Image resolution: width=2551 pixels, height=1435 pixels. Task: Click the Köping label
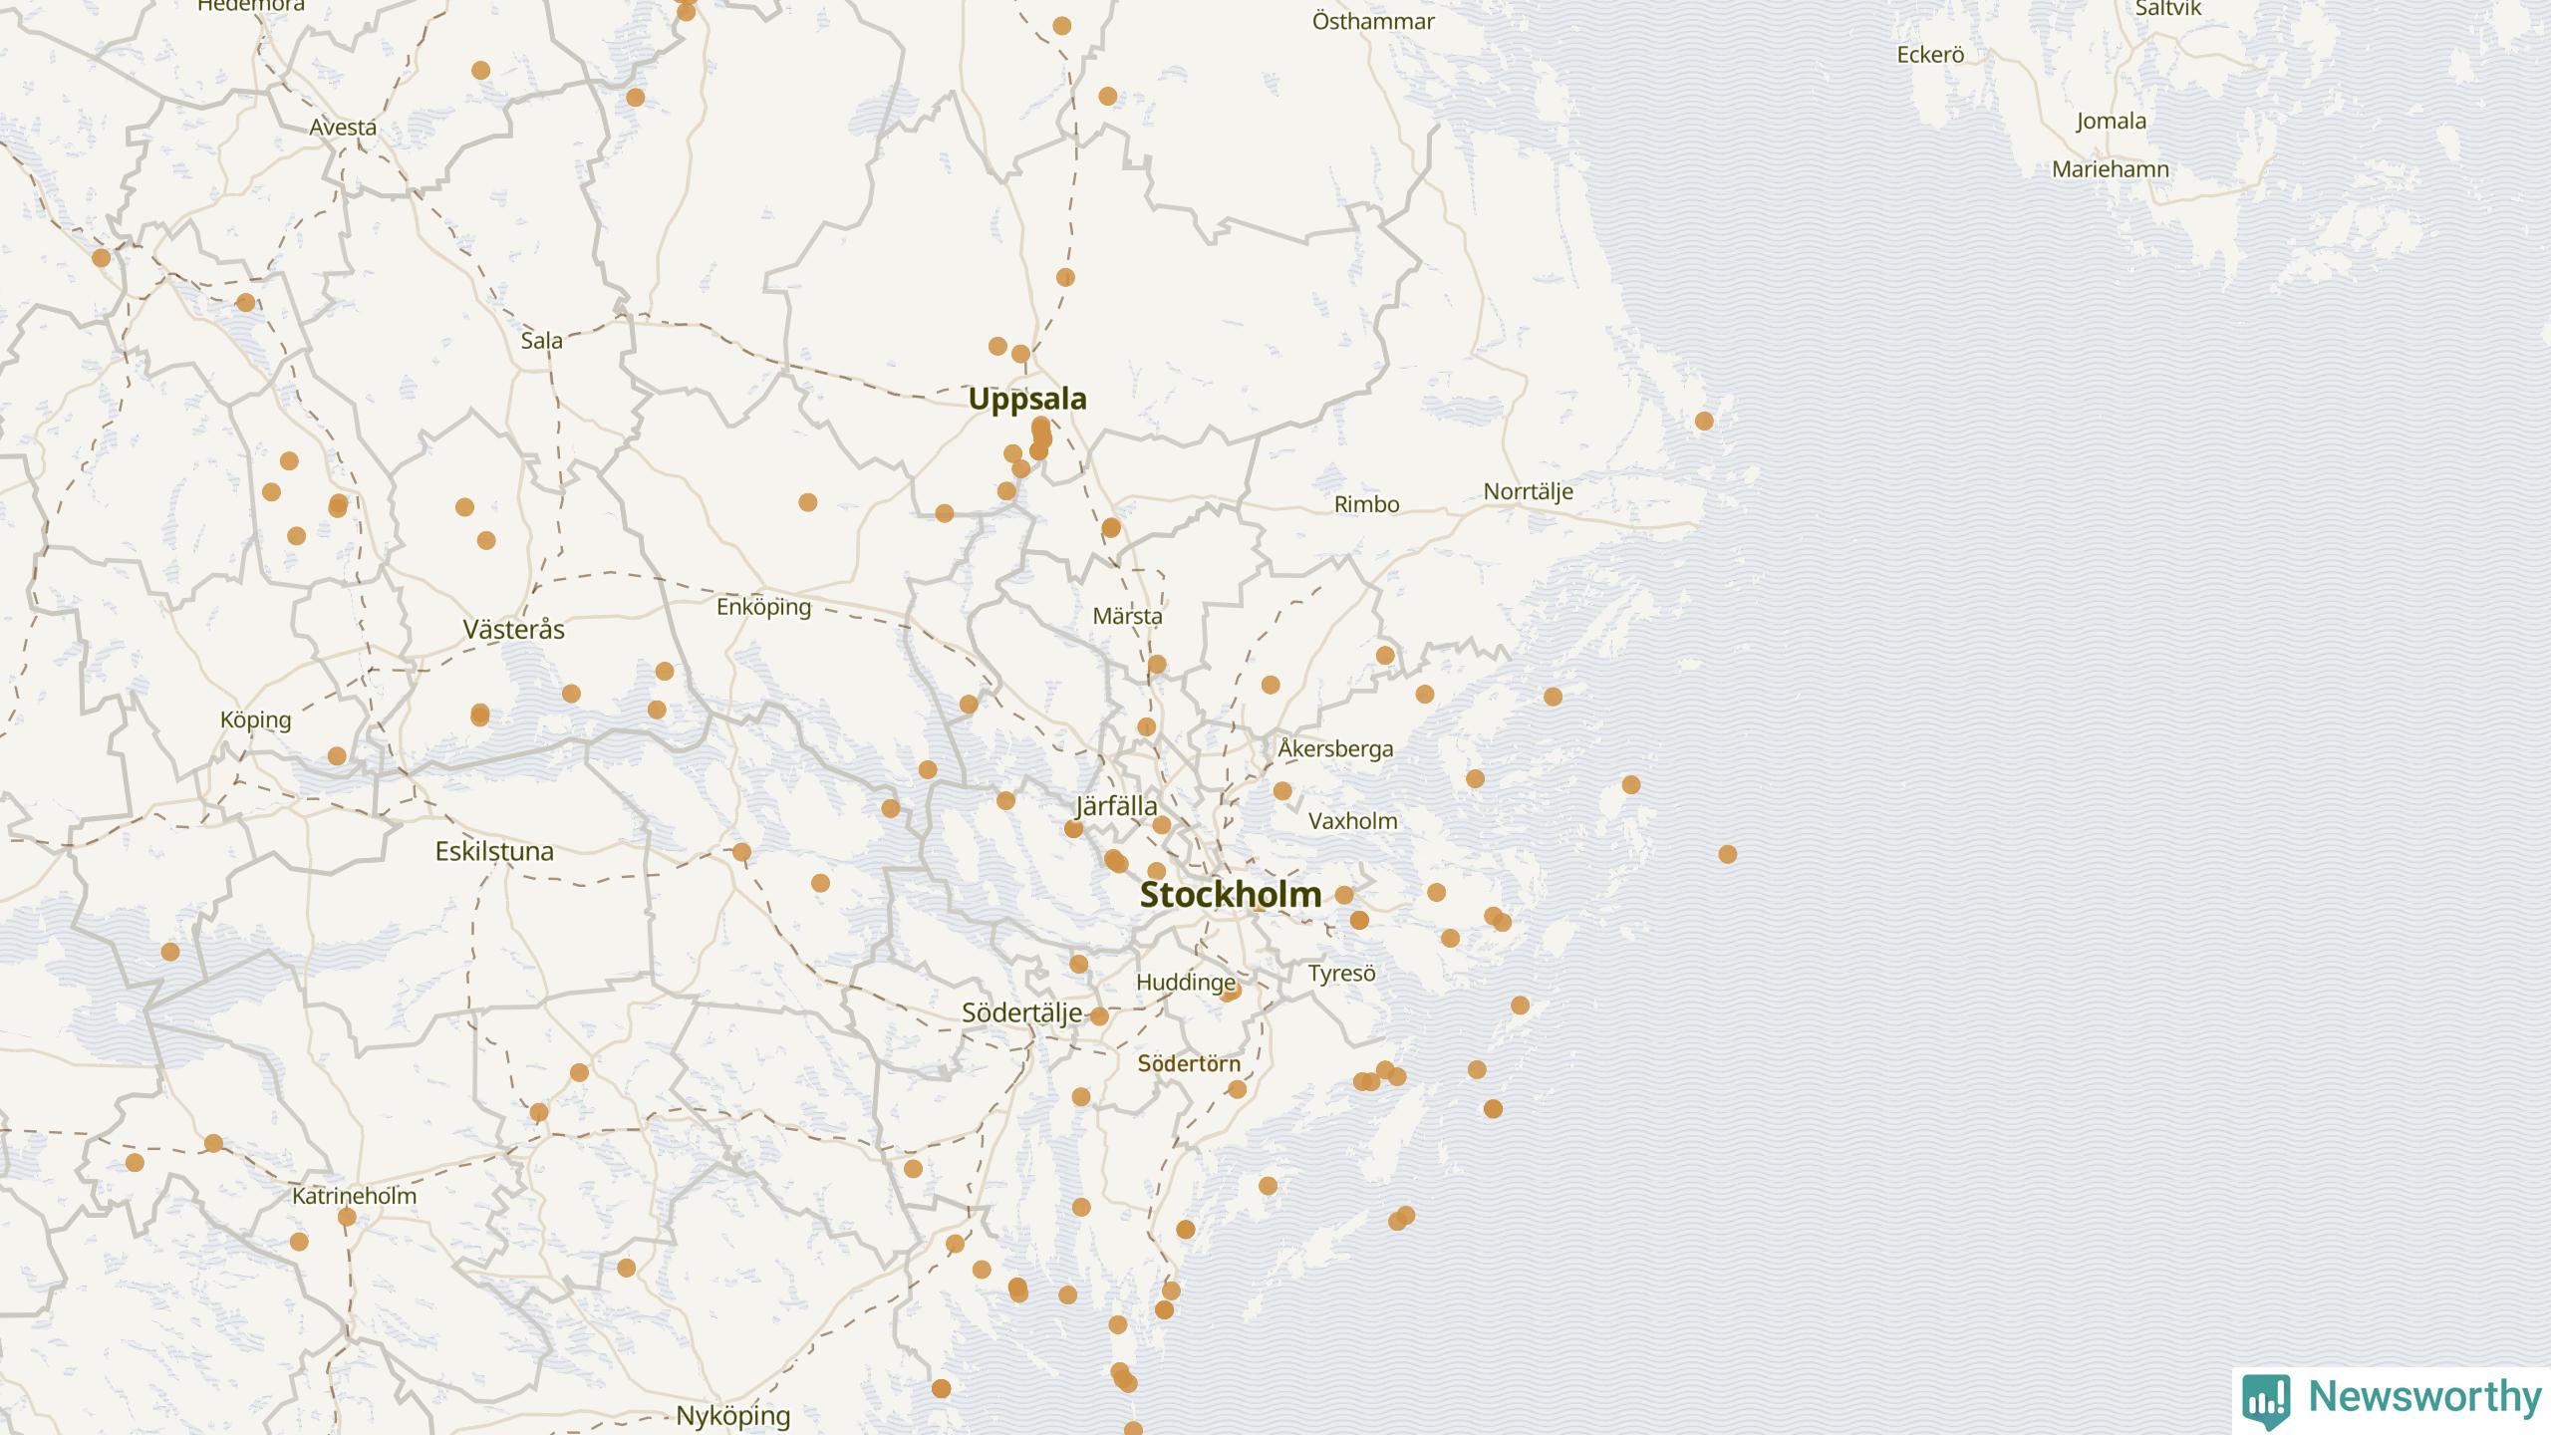pyautogui.click(x=255, y=720)
